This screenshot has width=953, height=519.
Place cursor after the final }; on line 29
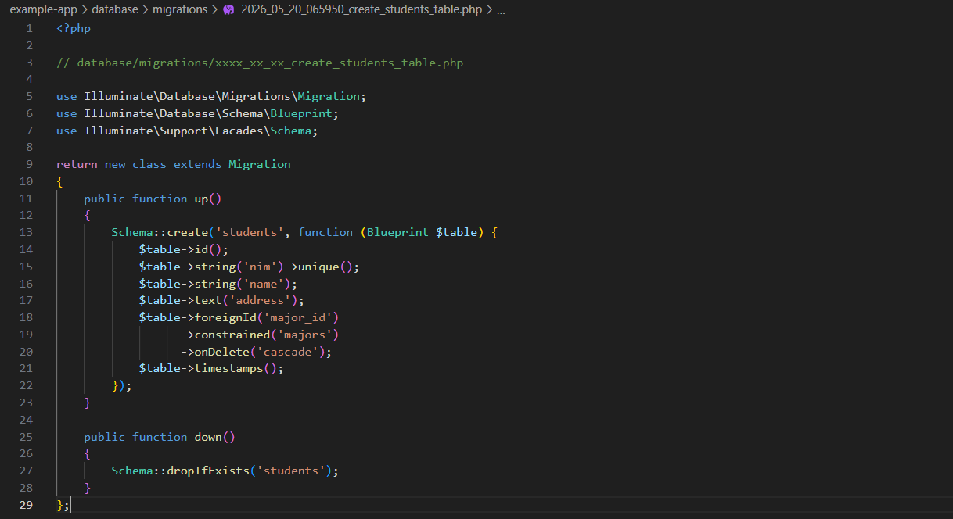[x=71, y=505]
